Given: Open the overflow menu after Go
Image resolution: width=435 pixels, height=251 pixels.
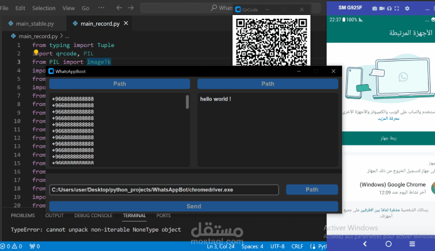Looking at the screenshot, I should coord(101,8).
